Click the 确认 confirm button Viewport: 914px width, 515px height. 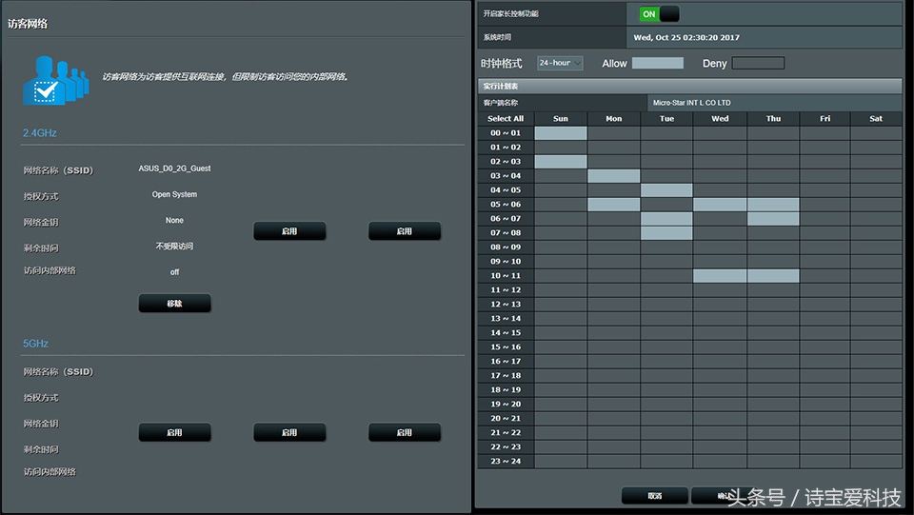[x=724, y=496]
